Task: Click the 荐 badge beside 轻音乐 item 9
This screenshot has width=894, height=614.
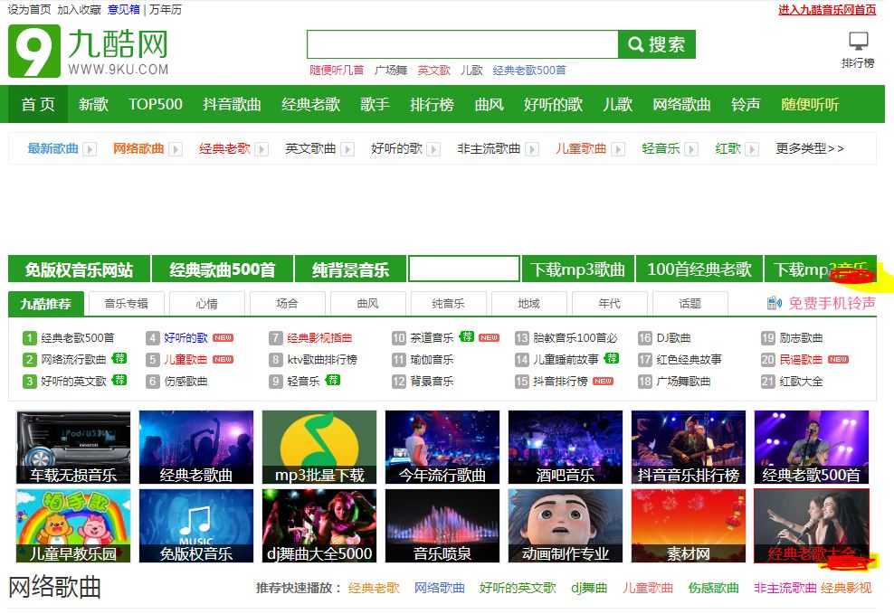Action: click(333, 380)
